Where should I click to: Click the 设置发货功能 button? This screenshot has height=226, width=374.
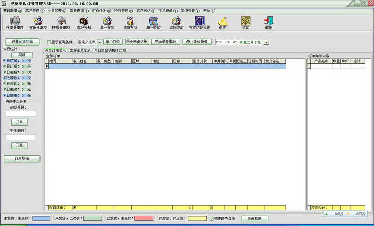[x=22, y=42]
